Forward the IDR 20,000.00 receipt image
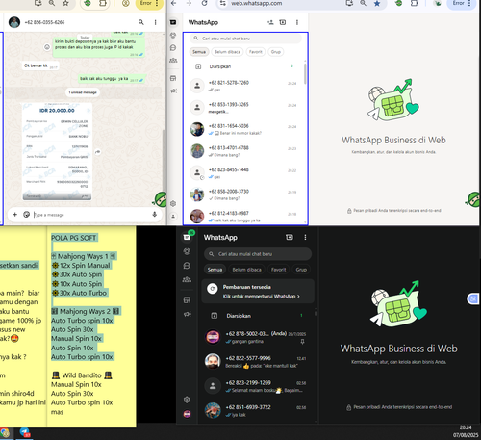The width and height of the screenshot is (481, 440). 98,152
